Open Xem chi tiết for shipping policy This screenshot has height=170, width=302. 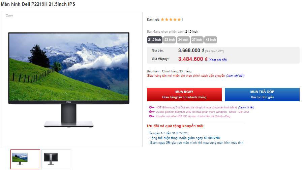[x=235, y=76]
